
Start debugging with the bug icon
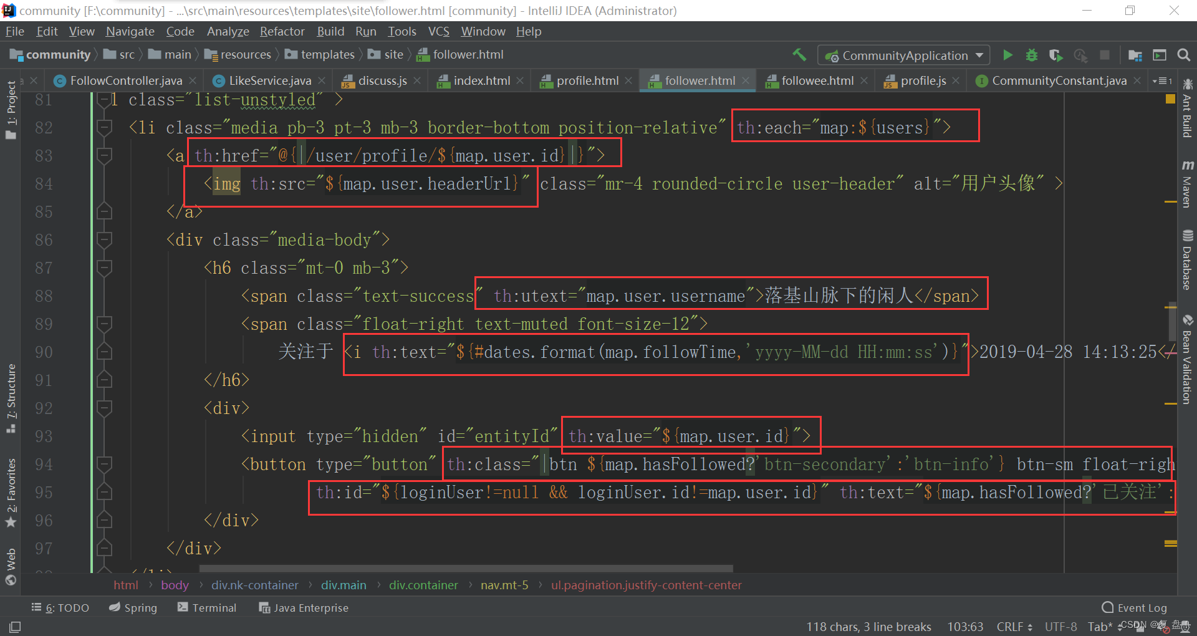tap(1032, 55)
